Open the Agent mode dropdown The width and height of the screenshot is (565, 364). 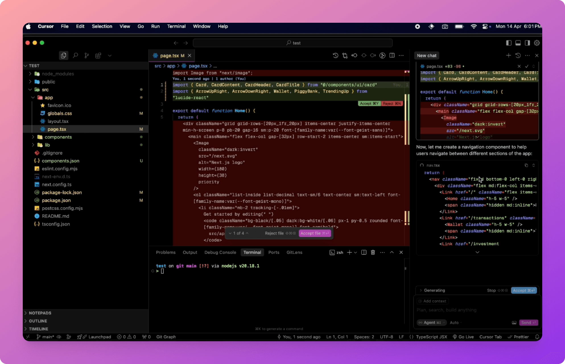tap(432, 322)
